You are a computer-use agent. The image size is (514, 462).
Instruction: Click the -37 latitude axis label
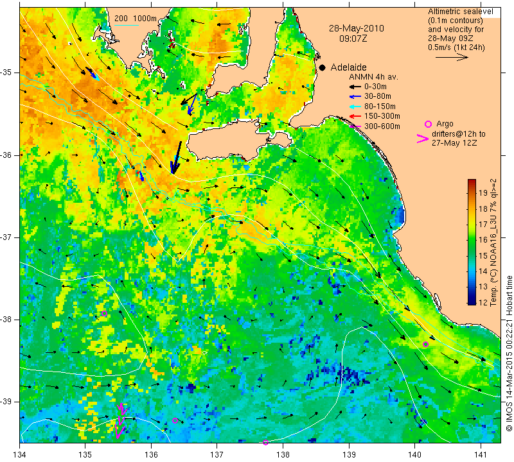[x=6, y=237]
